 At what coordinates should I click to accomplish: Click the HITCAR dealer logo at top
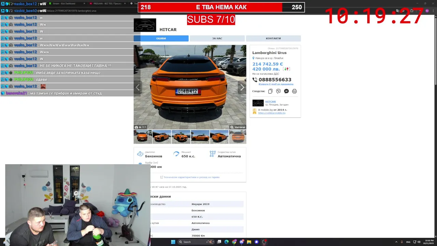[x=145, y=25]
